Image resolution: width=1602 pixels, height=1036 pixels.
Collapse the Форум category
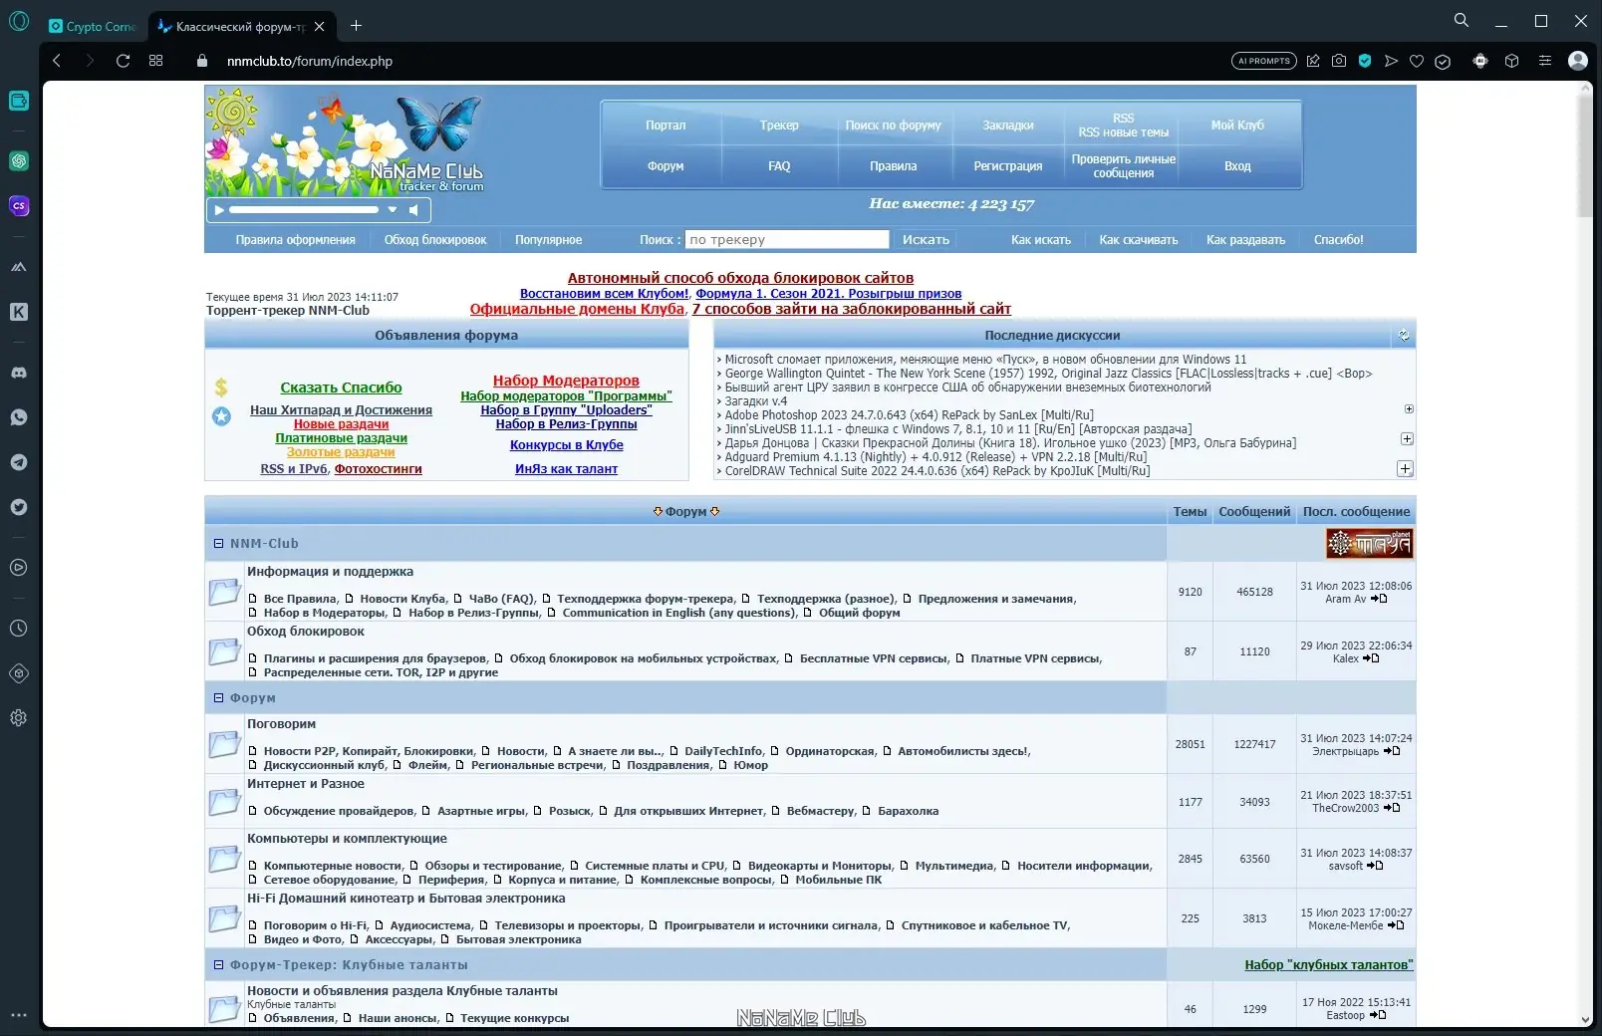218,697
